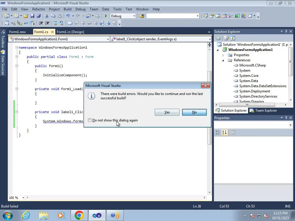Viewport: 295px width, 221px height.
Task: Click Yes to run last successful build
Action: coord(167,112)
